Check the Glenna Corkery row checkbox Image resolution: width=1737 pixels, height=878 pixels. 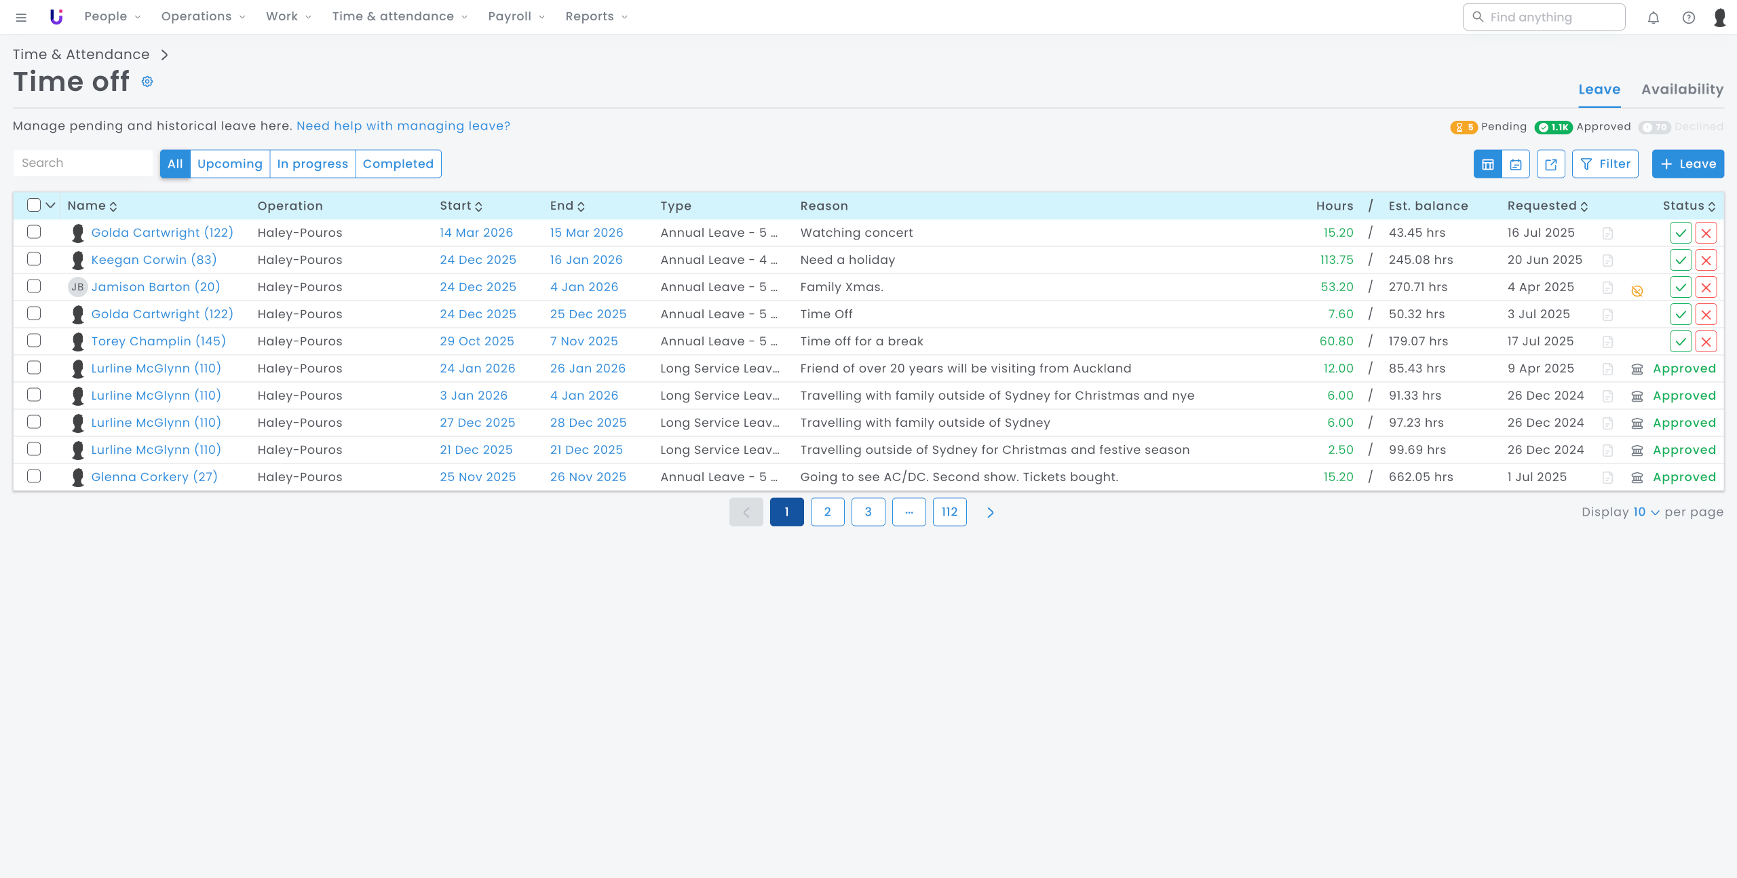pos(34,476)
